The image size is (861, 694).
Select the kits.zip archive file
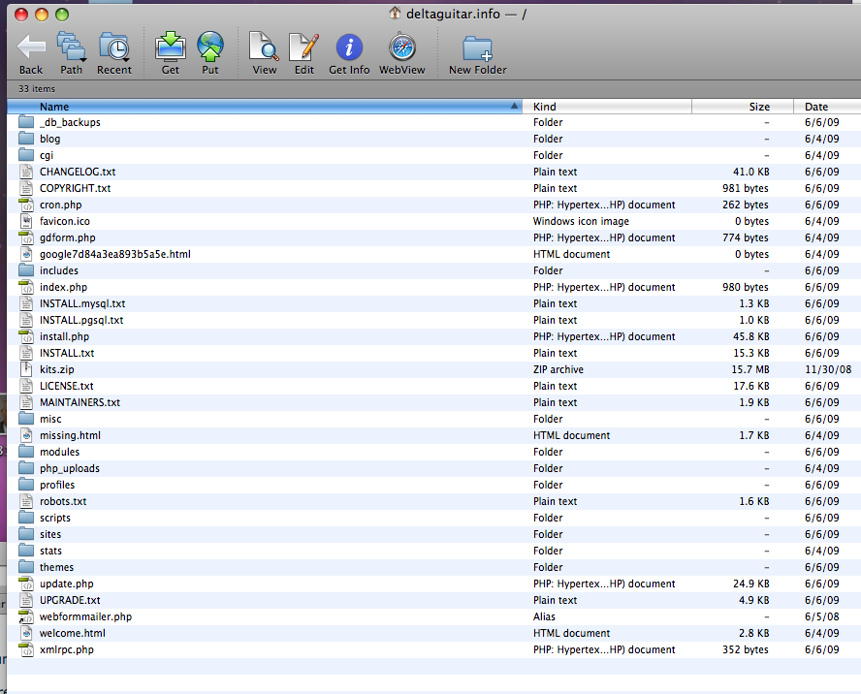point(433,369)
